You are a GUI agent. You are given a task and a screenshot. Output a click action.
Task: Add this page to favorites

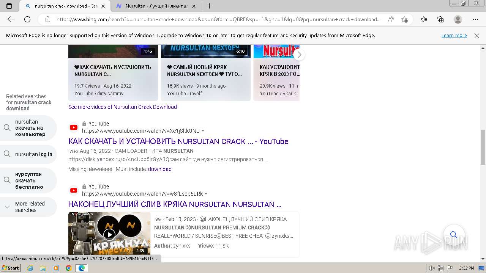click(404, 19)
